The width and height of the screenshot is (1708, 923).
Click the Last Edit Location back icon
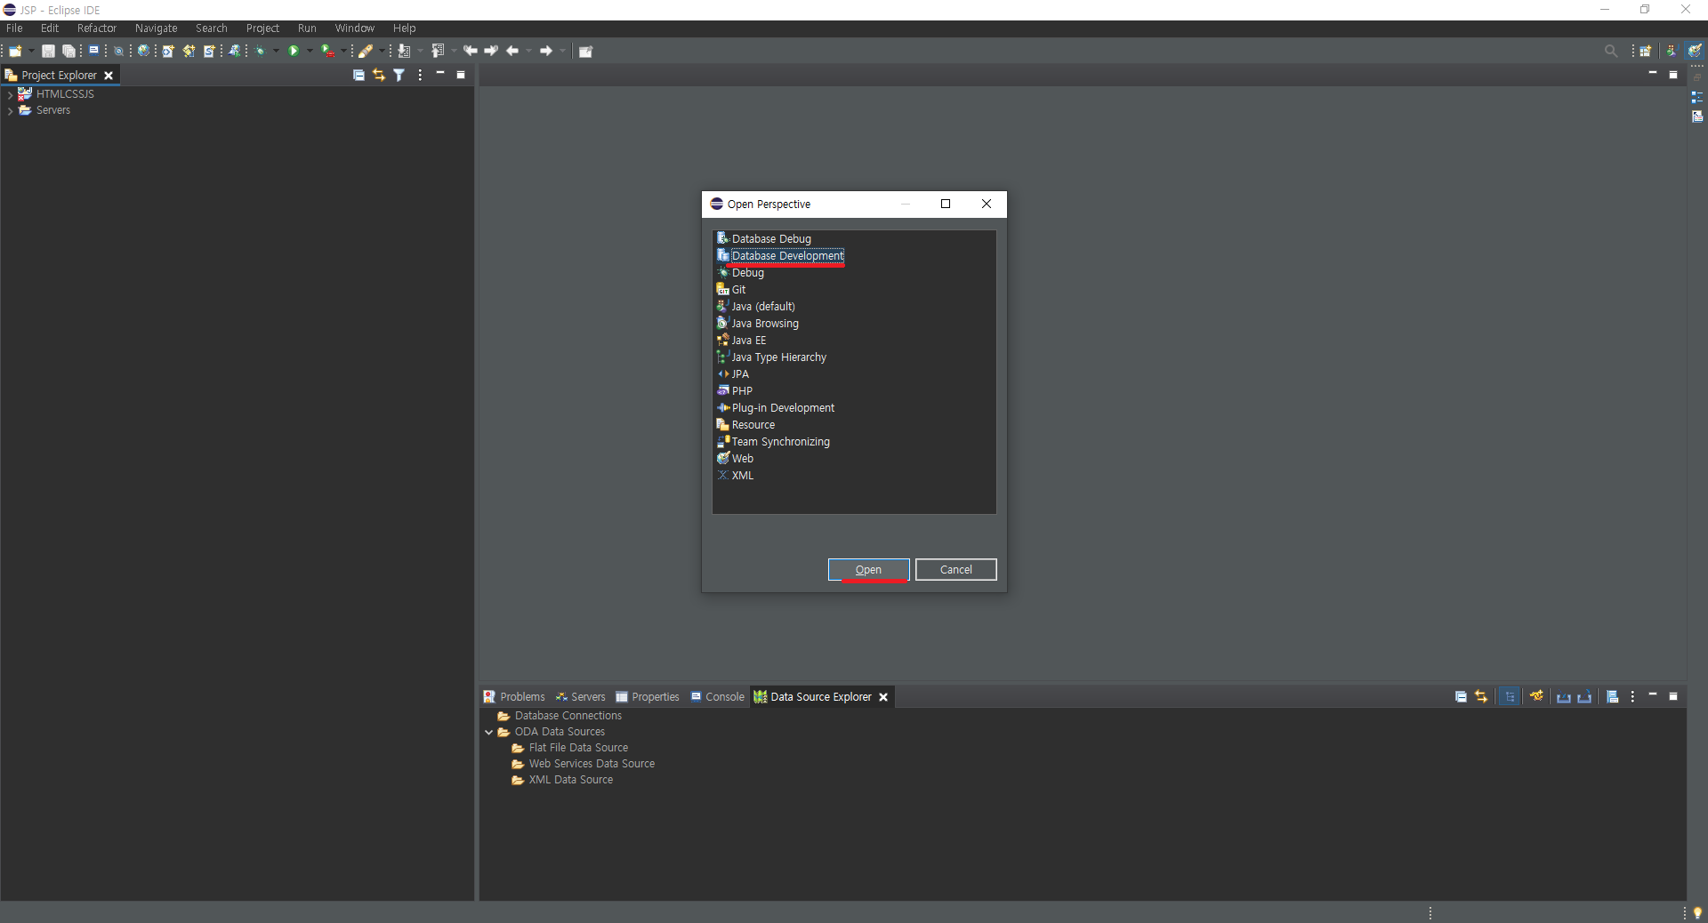pyautogui.click(x=470, y=51)
